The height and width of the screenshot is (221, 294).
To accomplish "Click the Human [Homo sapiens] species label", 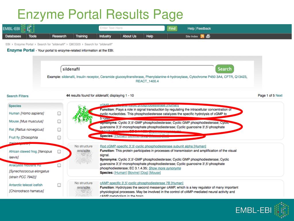I will point(26,113).
